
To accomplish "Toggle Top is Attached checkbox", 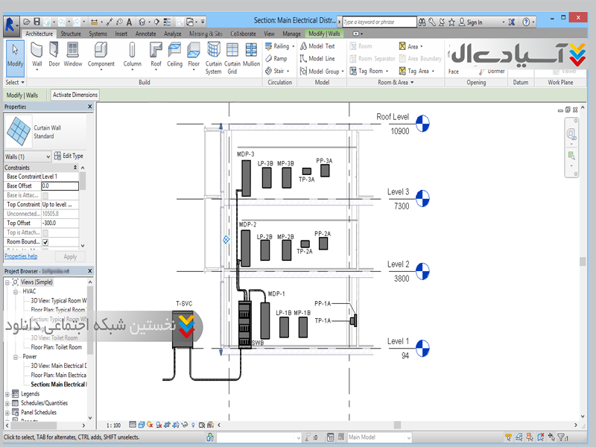I will (x=45, y=232).
